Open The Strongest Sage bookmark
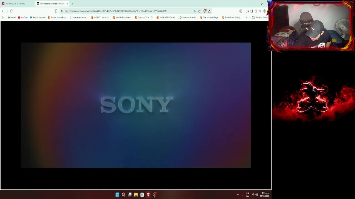Image resolution: width=355 pixels, height=199 pixels. pyautogui.click(x=209, y=17)
